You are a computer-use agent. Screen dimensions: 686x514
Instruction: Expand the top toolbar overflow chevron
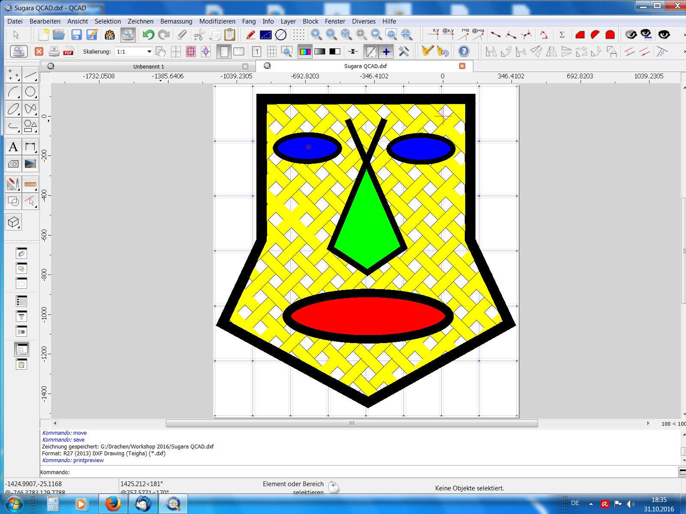point(684,35)
